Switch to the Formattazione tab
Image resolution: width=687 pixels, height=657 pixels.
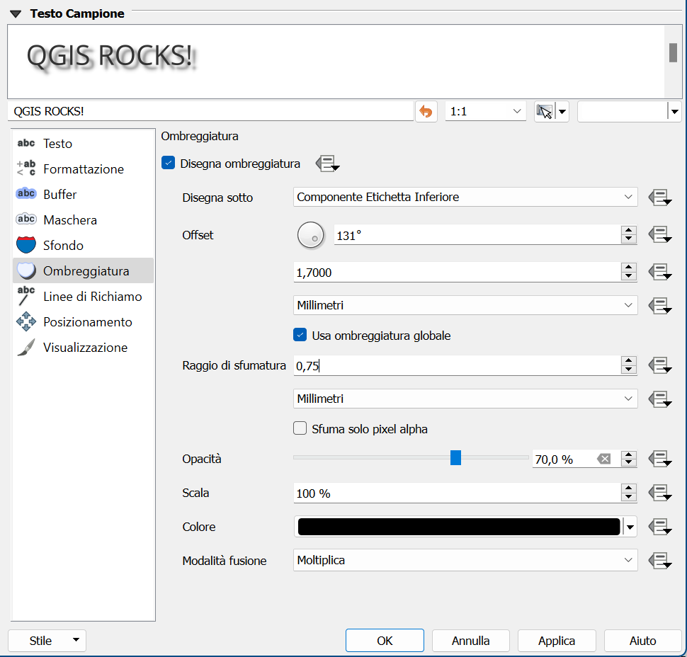(x=84, y=169)
